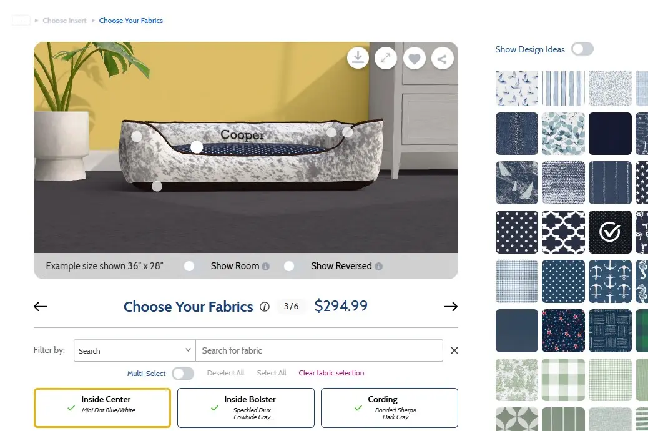This screenshot has height=431, width=648.
Task: Enable the Multi-Select toggle
Action: coord(183,374)
